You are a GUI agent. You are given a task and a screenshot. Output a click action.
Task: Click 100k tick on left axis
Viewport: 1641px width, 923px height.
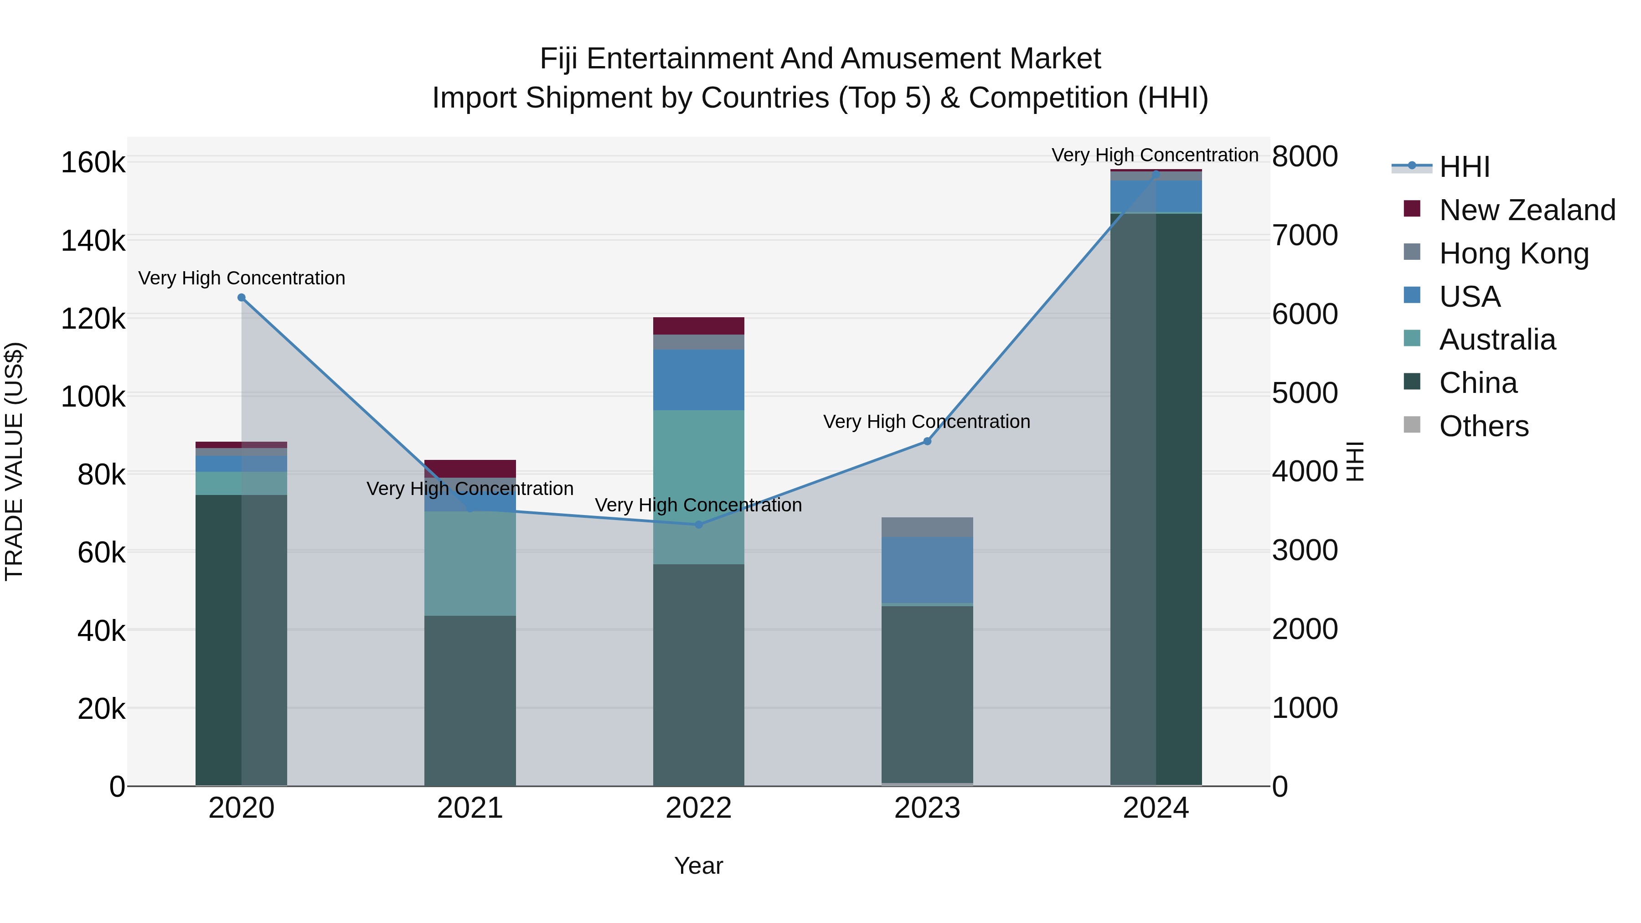pyautogui.click(x=93, y=397)
